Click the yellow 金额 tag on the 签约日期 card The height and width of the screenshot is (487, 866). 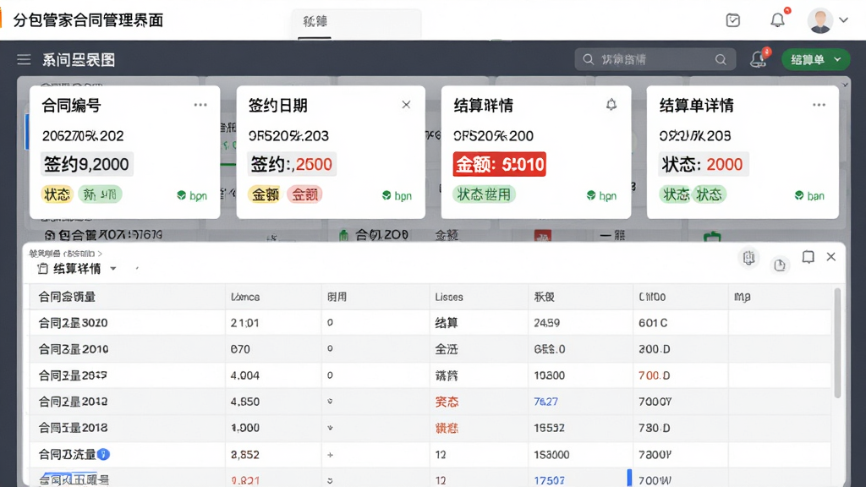point(265,194)
